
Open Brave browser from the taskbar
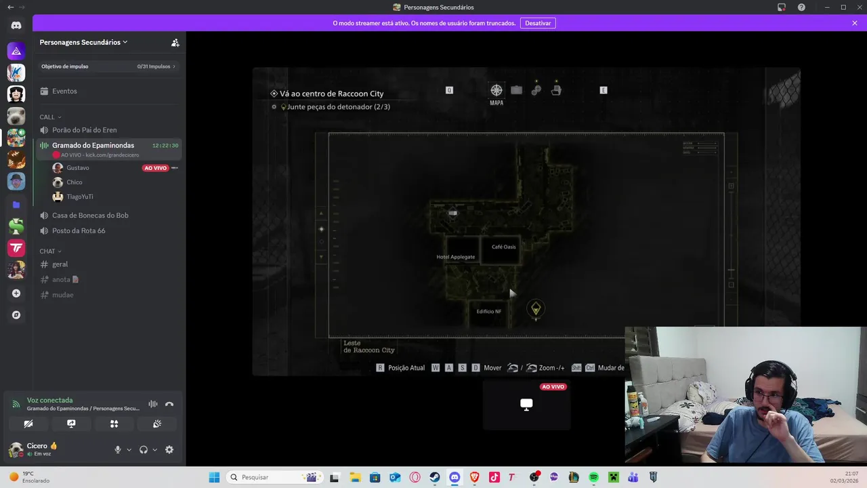tap(475, 477)
